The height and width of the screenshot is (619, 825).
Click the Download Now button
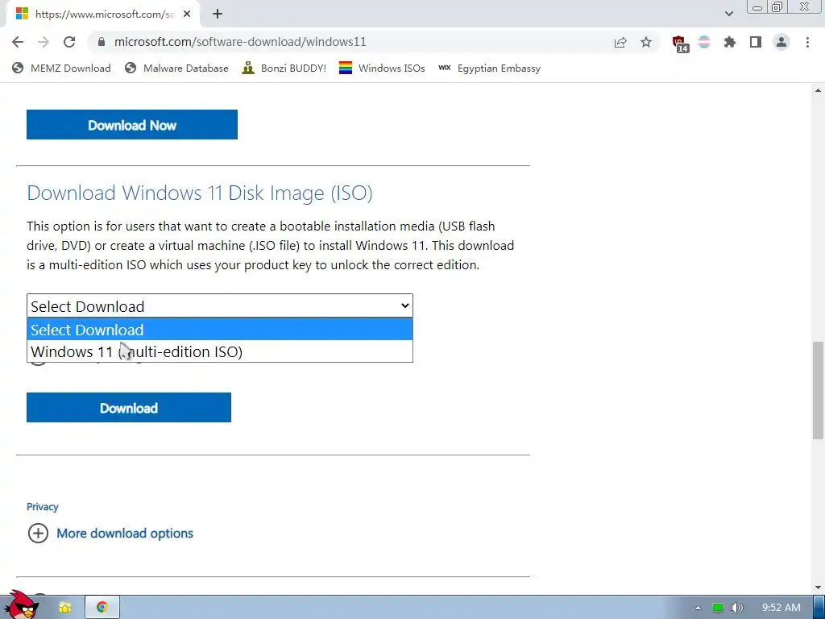132,125
